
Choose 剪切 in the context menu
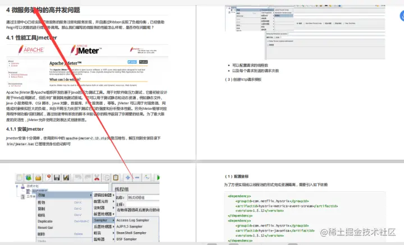click(x=65, y=202)
